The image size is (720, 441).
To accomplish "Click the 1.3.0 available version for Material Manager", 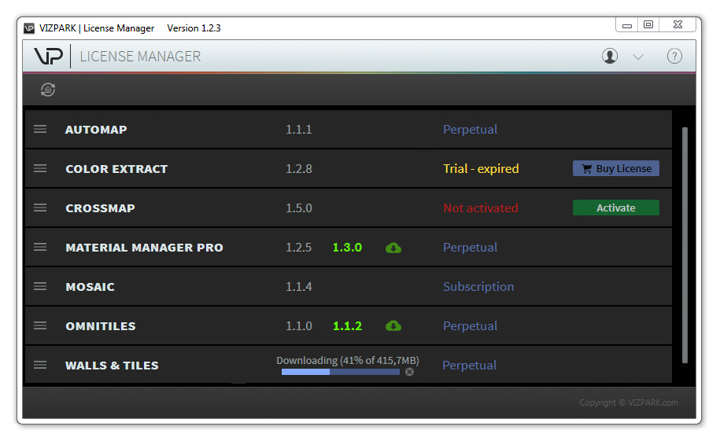I will (x=347, y=248).
